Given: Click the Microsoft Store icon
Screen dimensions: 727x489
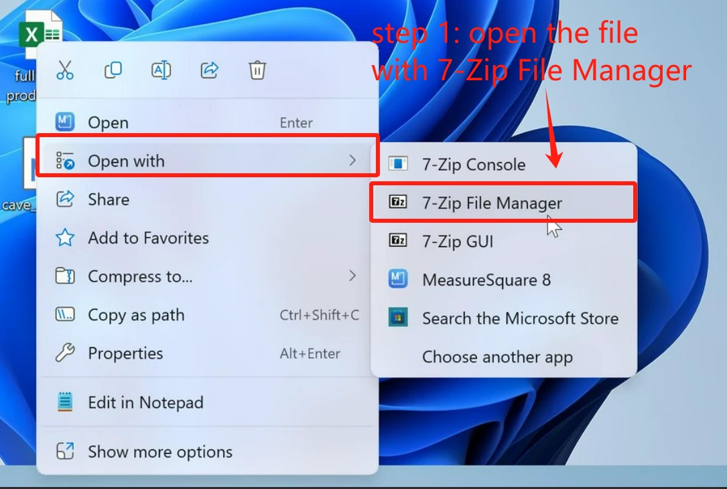Looking at the screenshot, I should click(398, 317).
